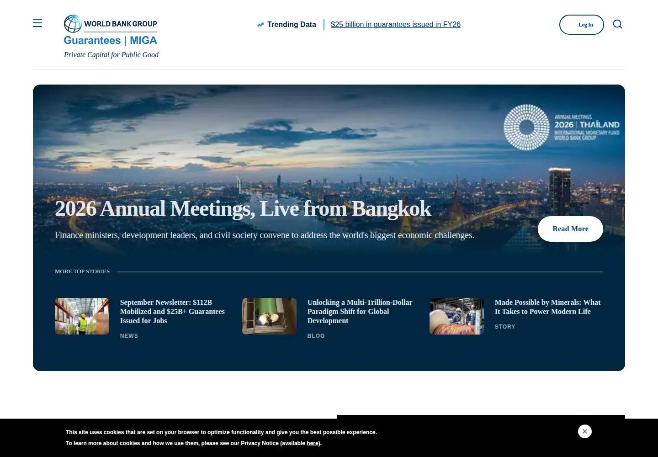Image resolution: width=658 pixels, height=457 pixels.
Task: Open the September Newsletter story thumbnail
Action: point(82,316)
